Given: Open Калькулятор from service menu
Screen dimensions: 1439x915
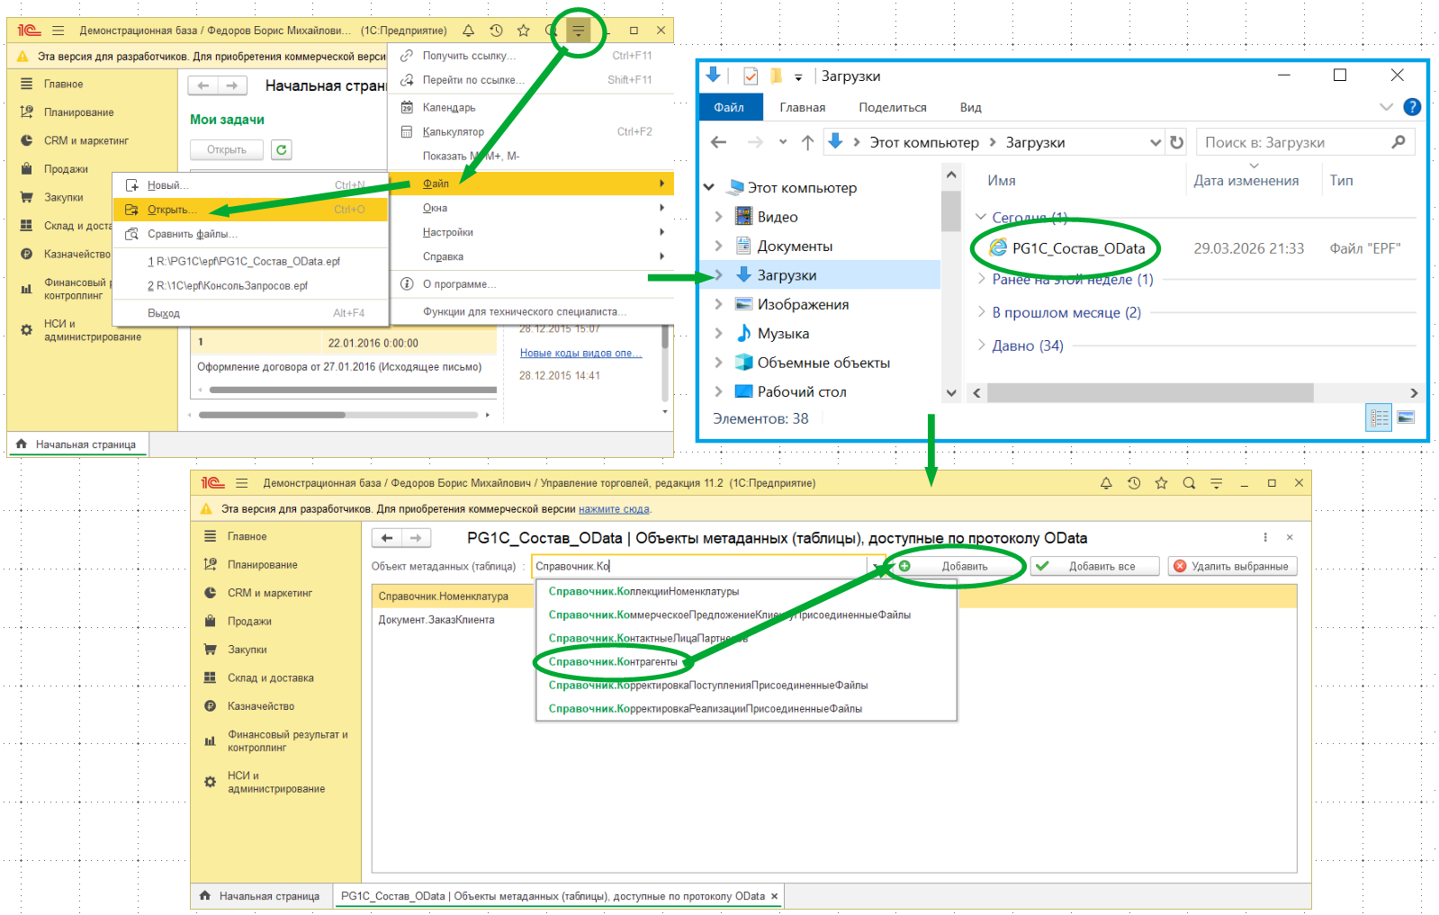Looking at the screenshot, I should click(531, 131).
